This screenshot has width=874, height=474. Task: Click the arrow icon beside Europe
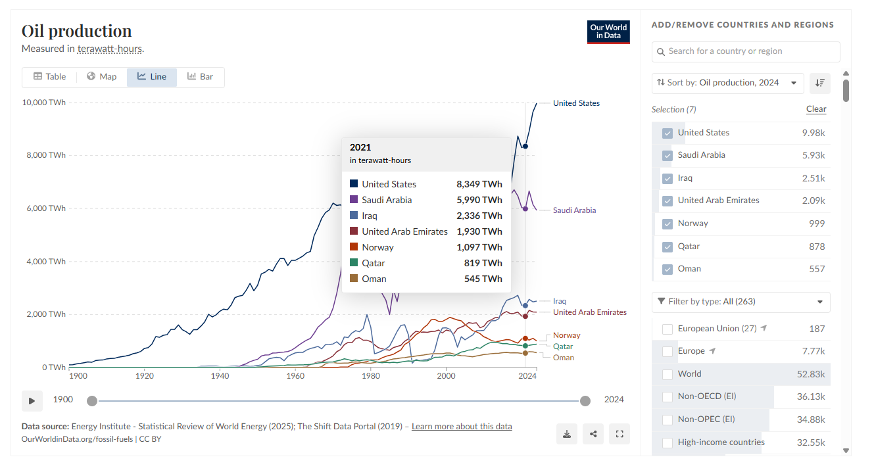(x=712, y=351)
